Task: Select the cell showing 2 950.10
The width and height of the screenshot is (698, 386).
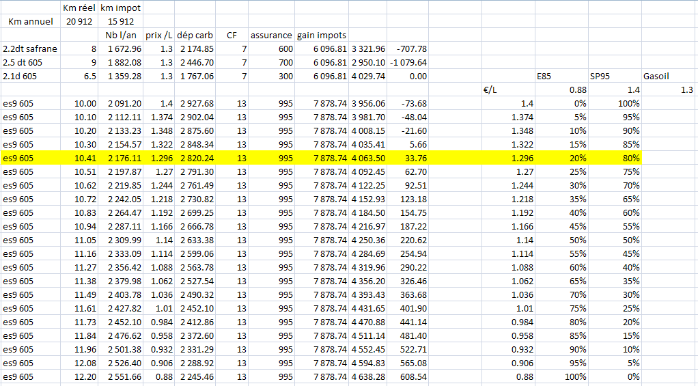Action: click(x=367, y=62)
